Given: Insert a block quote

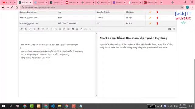Looking at the screenshot, I should 51,29.
